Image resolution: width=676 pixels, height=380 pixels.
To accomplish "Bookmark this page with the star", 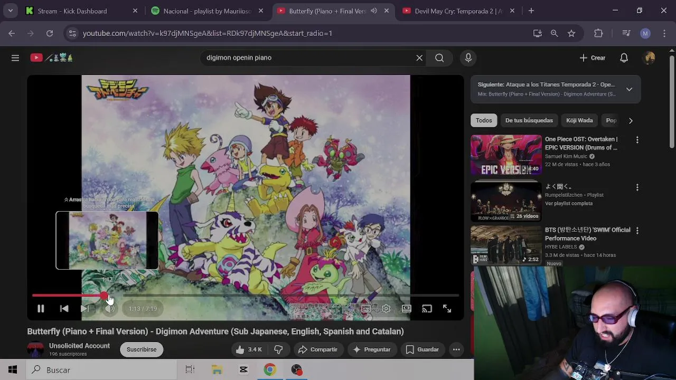I will (571, 33).
